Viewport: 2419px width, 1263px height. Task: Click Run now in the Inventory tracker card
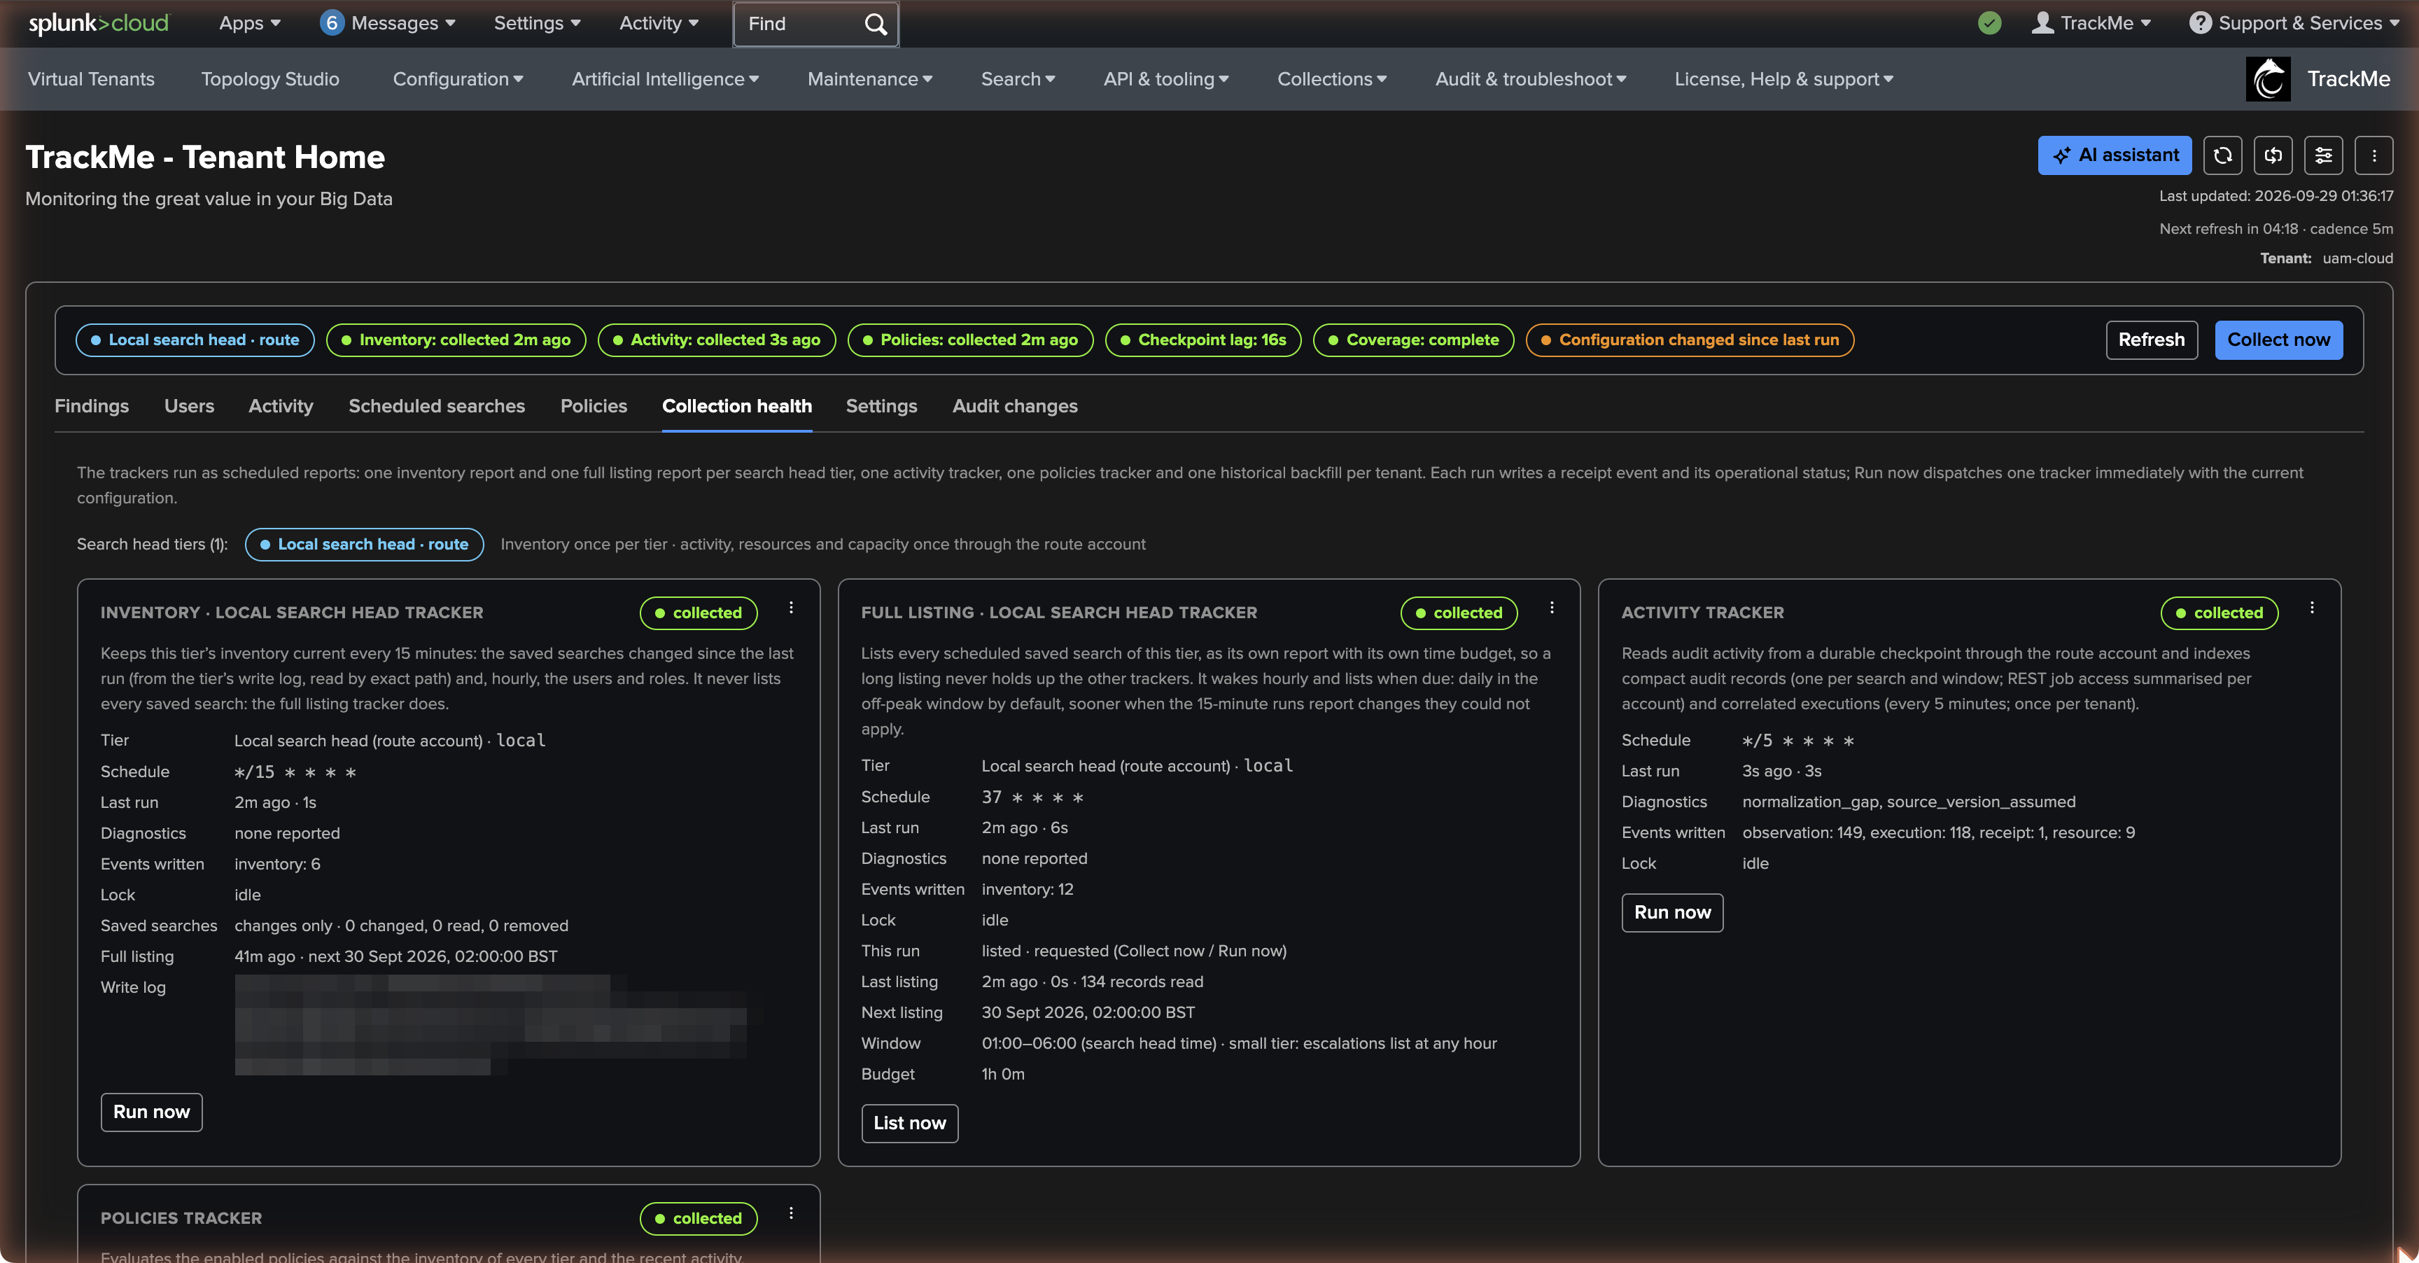pyautogui.click(x=151, y=1112)
